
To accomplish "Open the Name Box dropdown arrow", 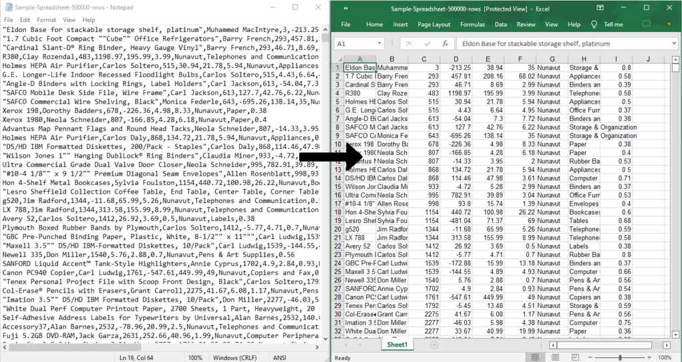I will [x=379, y=43].
